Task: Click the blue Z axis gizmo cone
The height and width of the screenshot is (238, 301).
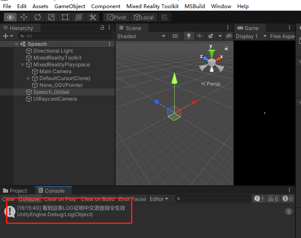Action: pyautogui.click(x=205, y=58)
